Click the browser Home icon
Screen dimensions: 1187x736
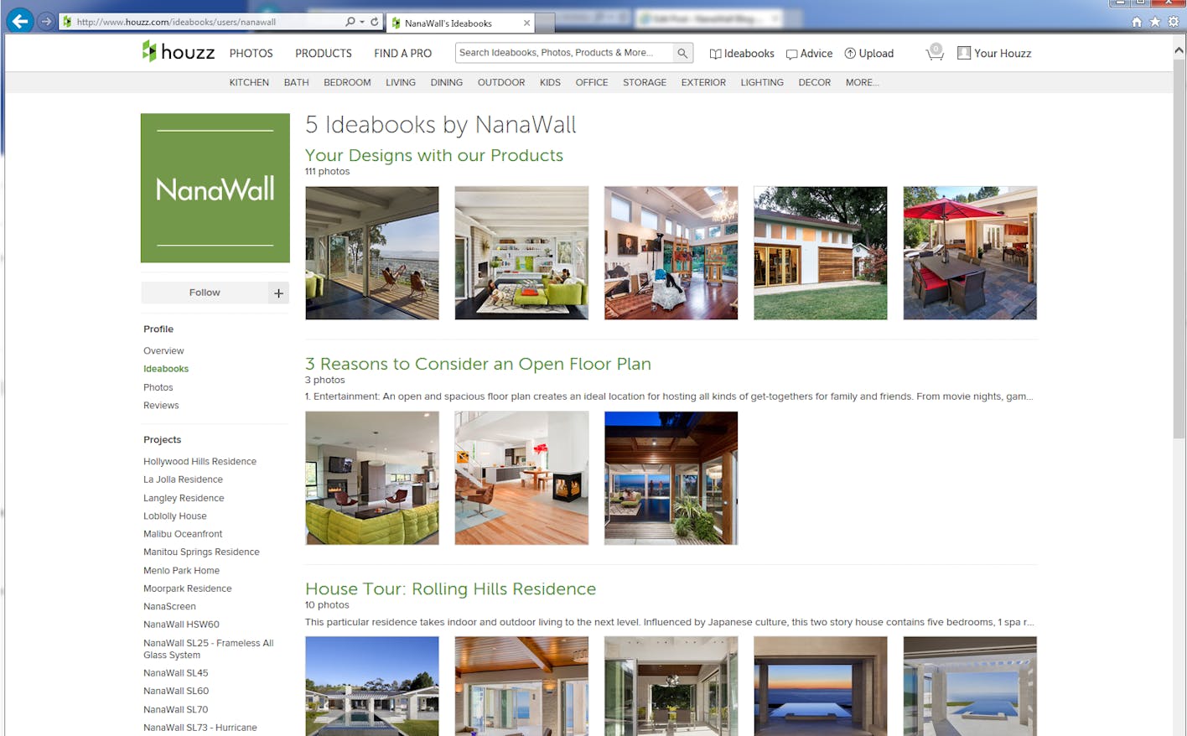(x=1137, y=22)
